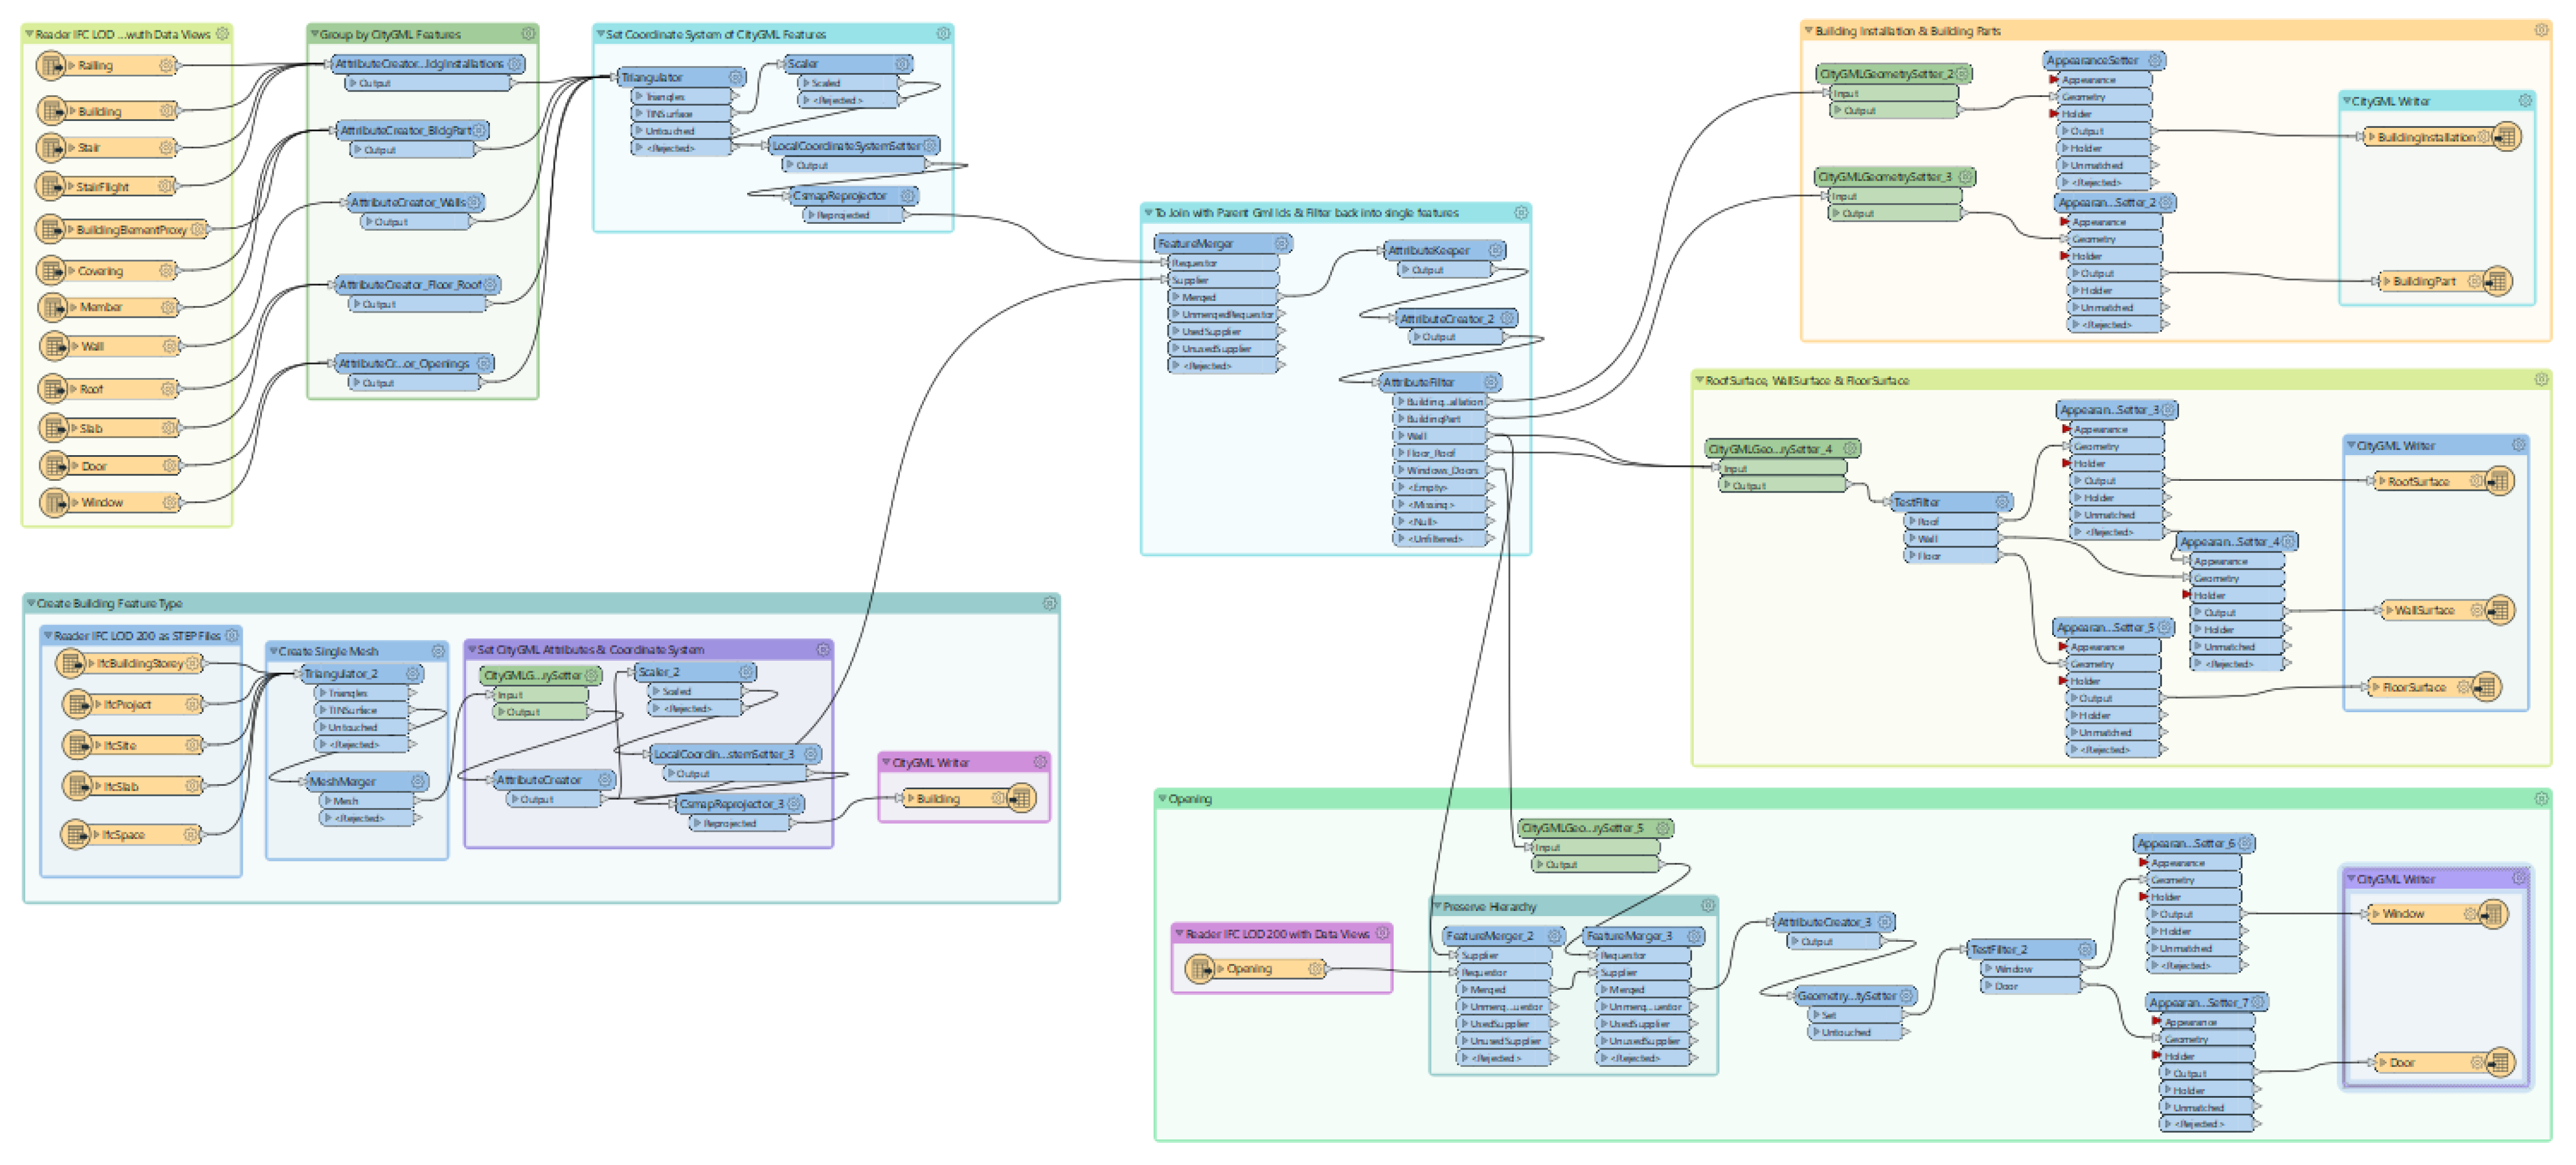Click the Railing reader feature type icon
2576x1165 pixels.
tap(50, 66)
